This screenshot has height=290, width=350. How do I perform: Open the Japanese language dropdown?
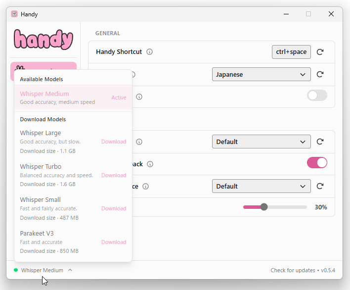[261, 74]
